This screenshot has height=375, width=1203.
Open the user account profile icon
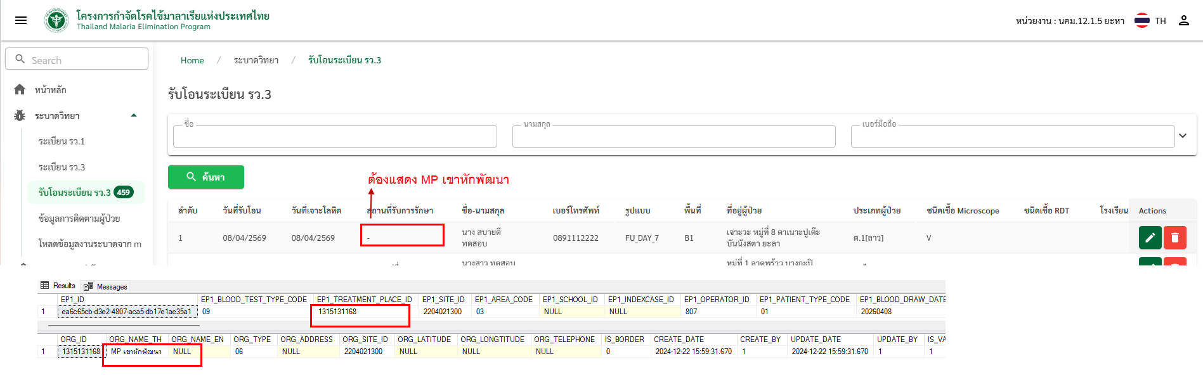pos(1183,21)
